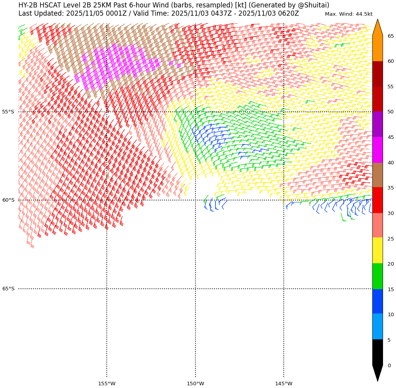Click the 55°S latitude axis label
The width and height of the screenshot is (396, 388).
tap(8, 112)
